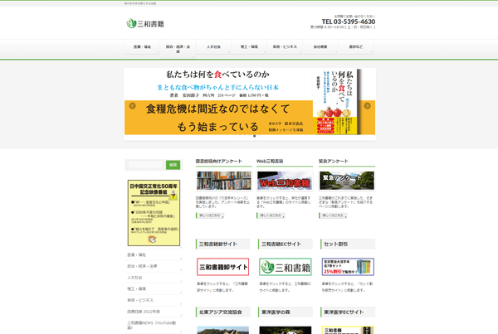
Task: Select 理工・環境 in the sidebar list
Action: tap(154, 289)
